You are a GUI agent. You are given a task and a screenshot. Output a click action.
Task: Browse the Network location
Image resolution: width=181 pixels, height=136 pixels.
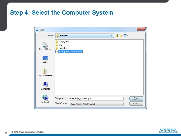(x=45, y=99)
